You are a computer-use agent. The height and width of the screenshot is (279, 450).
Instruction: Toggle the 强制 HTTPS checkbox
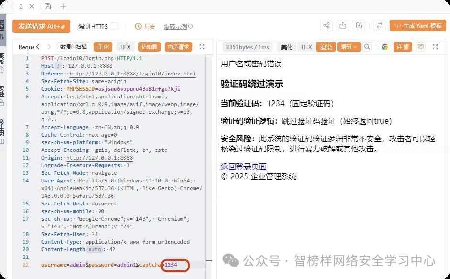pyautogui.click(x=114, y=26)
